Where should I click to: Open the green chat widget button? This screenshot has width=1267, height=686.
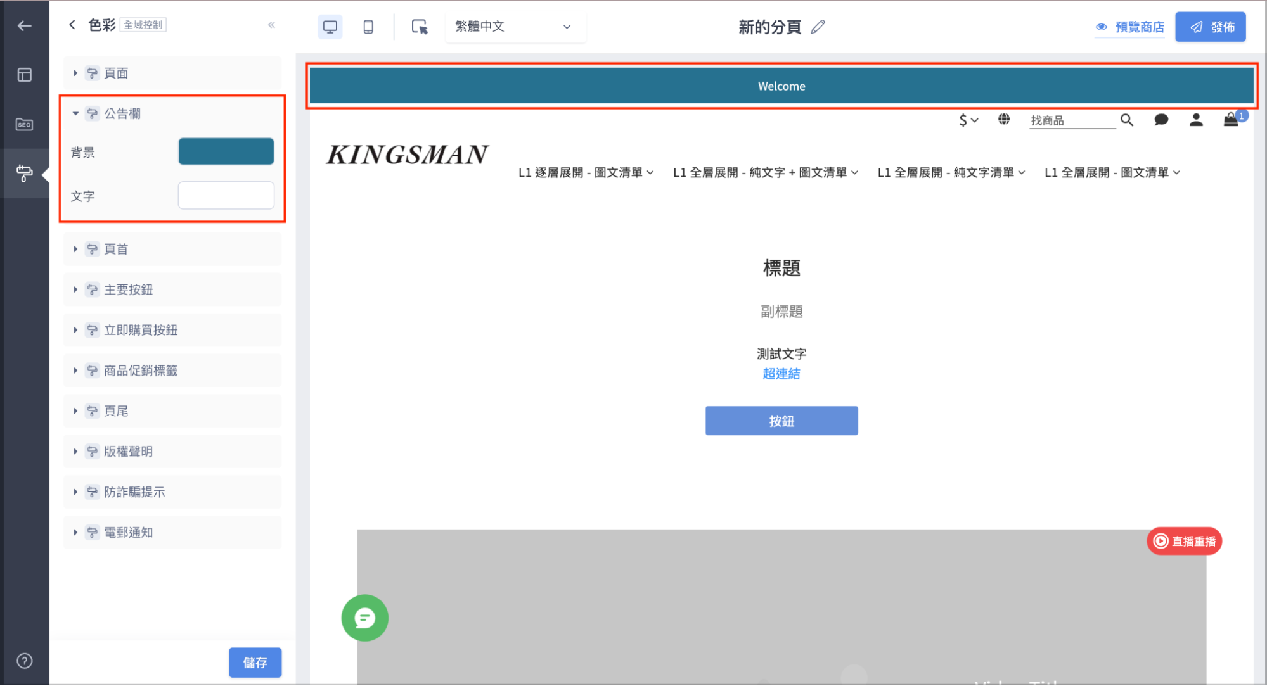pos(365,618)
